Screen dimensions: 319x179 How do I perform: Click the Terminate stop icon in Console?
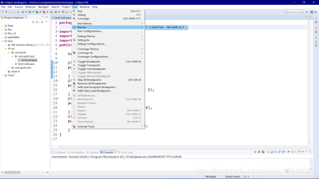tap(255, 152)
